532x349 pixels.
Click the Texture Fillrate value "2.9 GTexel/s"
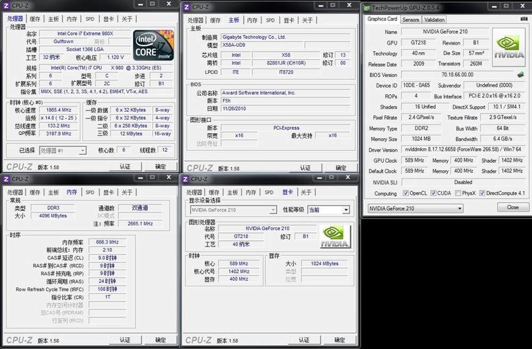[x=503, y=118]
